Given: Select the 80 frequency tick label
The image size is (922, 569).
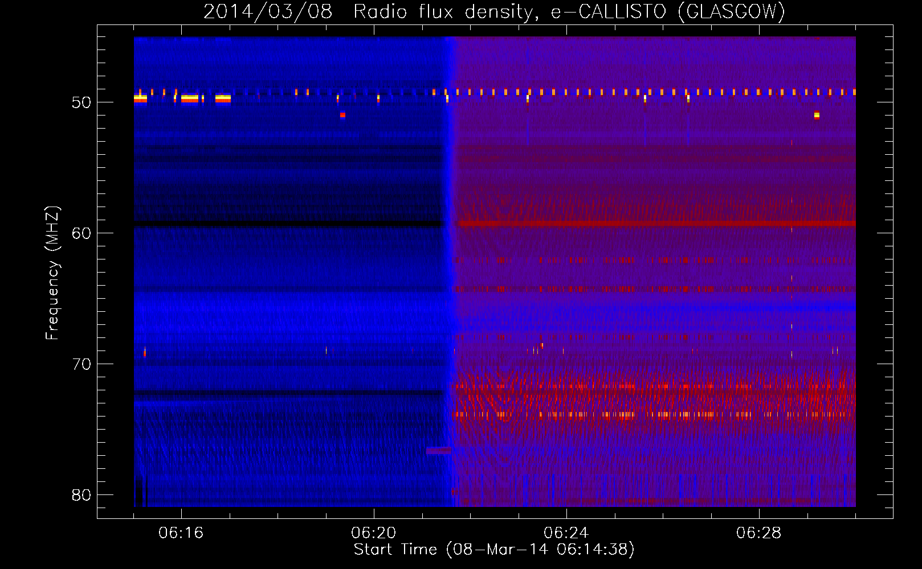Looking at the screenshot, I should coord(81,495).
